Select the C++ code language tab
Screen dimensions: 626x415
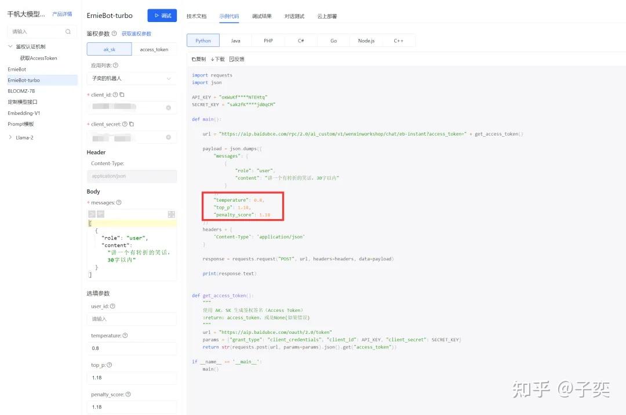[x=399, y=41]
